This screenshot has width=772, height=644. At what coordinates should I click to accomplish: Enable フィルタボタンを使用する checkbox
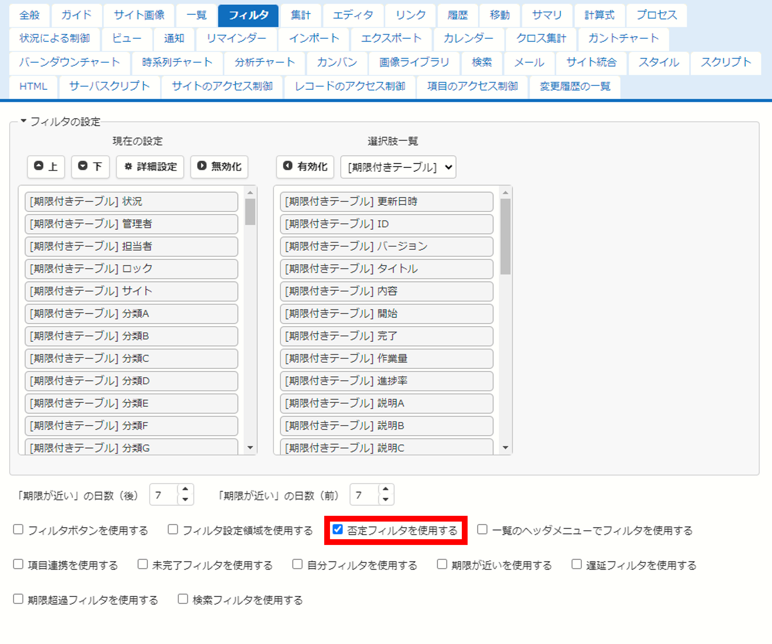pos(18,529)
